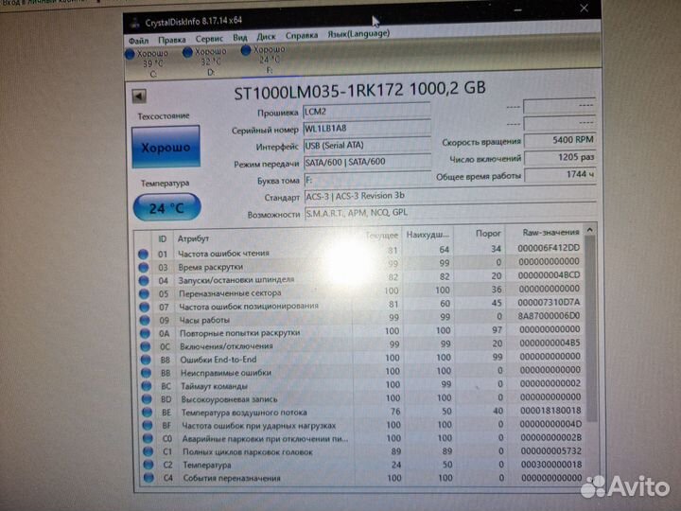Click the previous disk arrow icon
Viewport: 681px width, 511px height.
point(138,96)
